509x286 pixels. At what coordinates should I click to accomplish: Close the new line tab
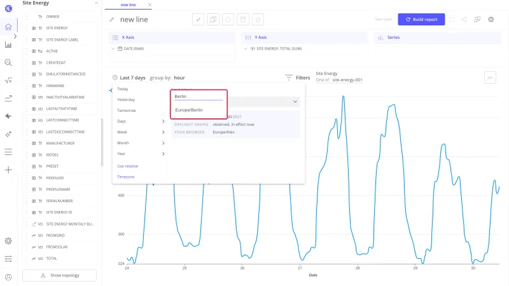[x=150, y=5]
